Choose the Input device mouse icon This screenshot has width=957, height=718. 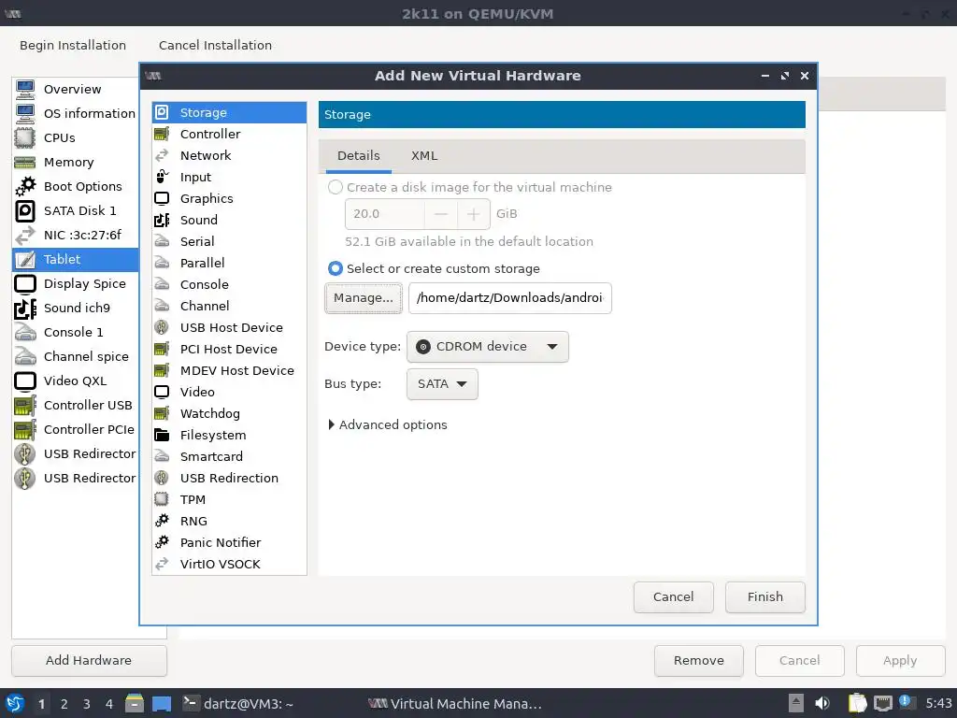point(162,177)
